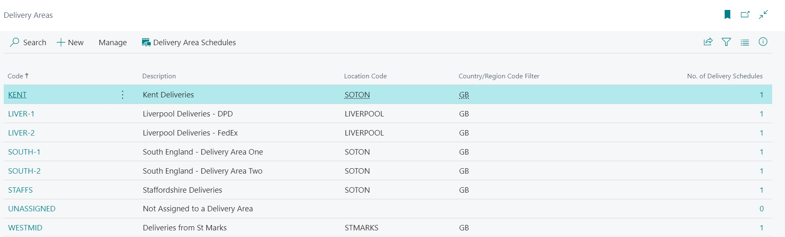This screenshot has height=237, width=785.
Task: Show more options for KENT row
Action: [x=123, y=95]
